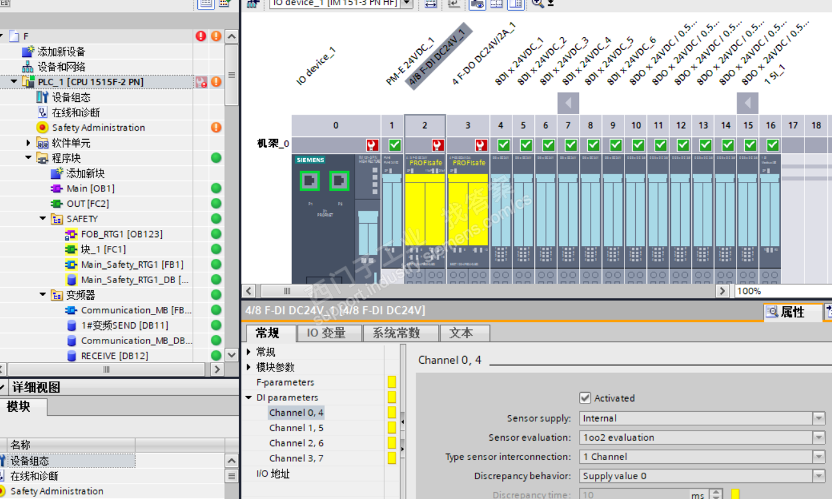Expand the 常规 section in properties navigation
This screenshot has height=499, width=832.
coord(249,352)
